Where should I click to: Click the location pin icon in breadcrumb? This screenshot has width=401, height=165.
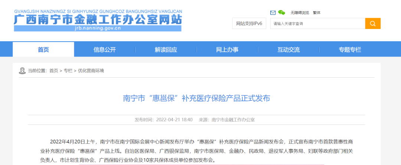pos(22,71)
